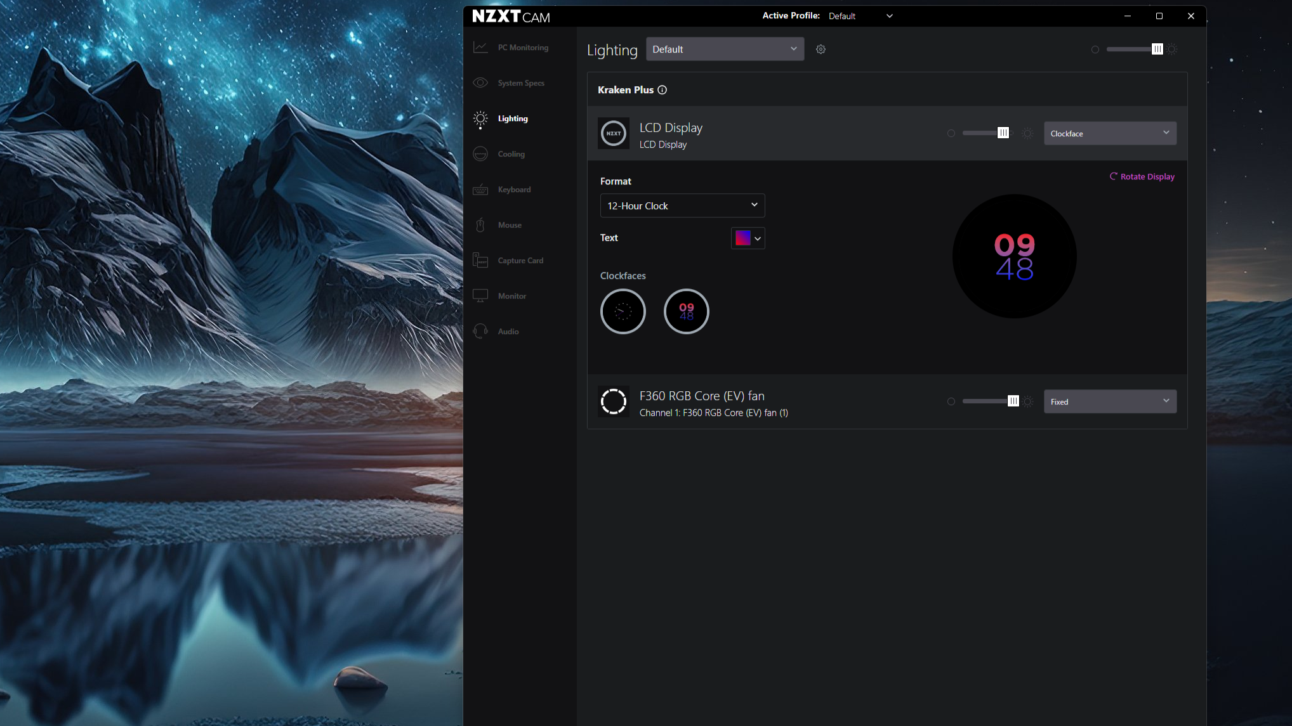The image size is (1292, 726).
Task: Click the global minimum brightness circle icon
Action: 1095,49
